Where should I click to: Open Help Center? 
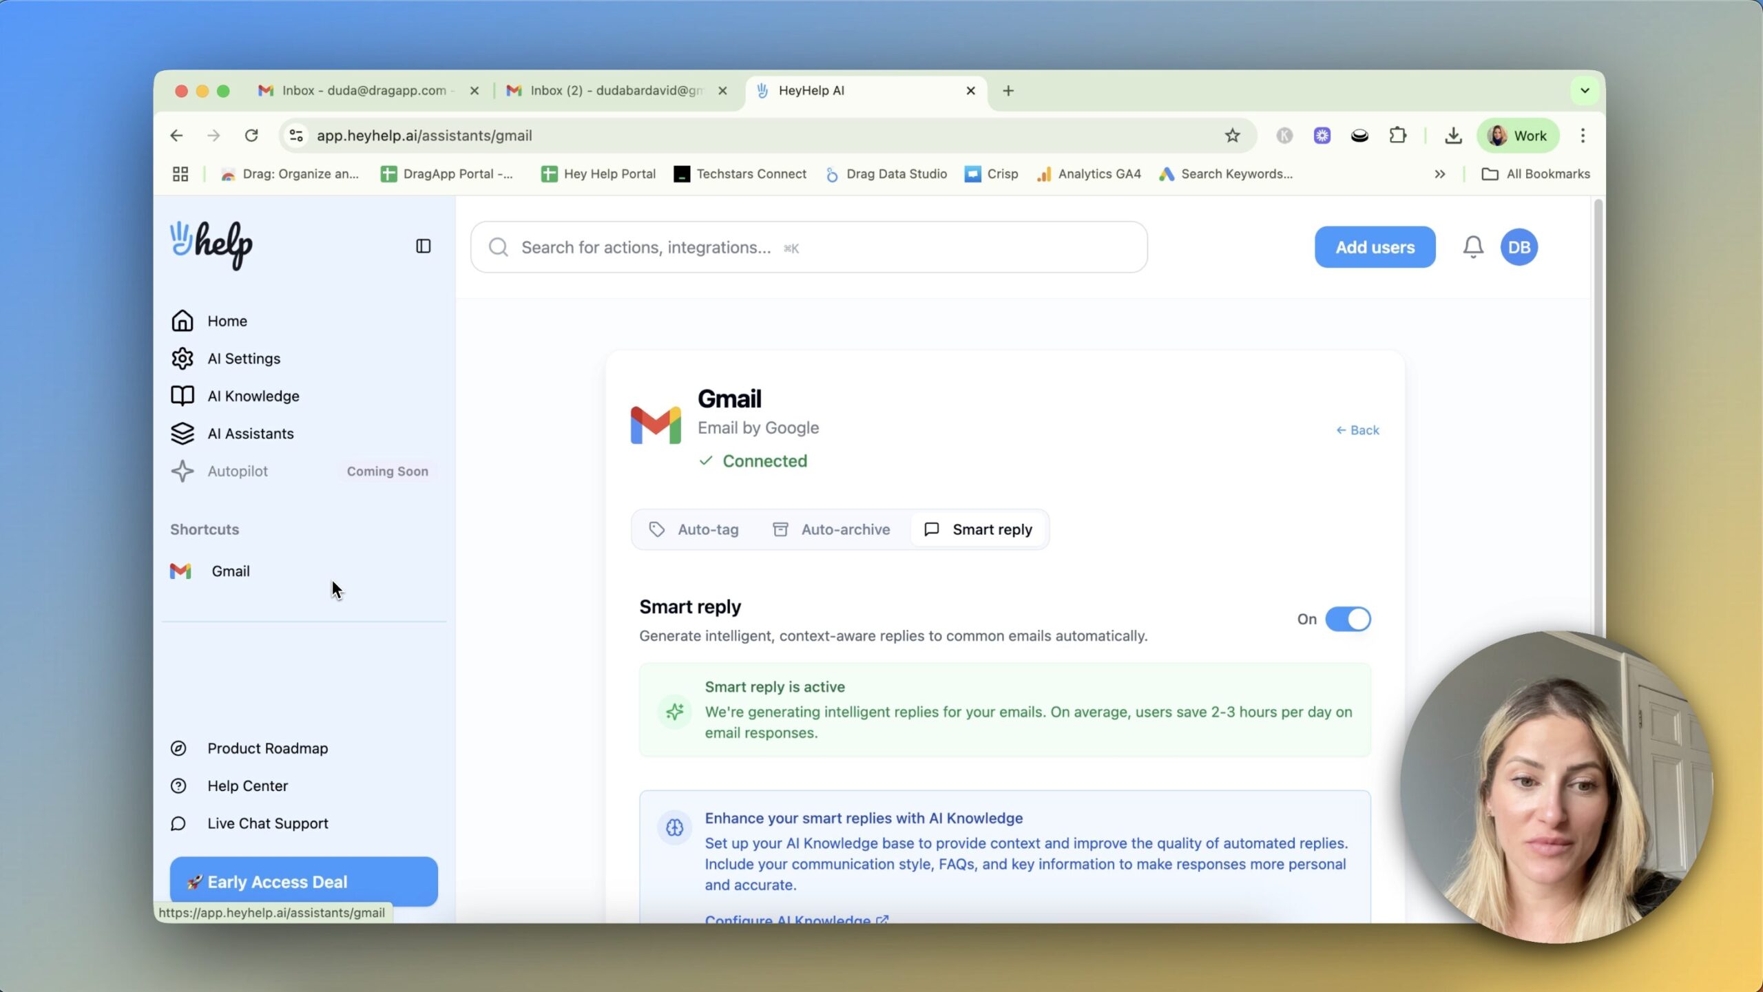[229, 785]
